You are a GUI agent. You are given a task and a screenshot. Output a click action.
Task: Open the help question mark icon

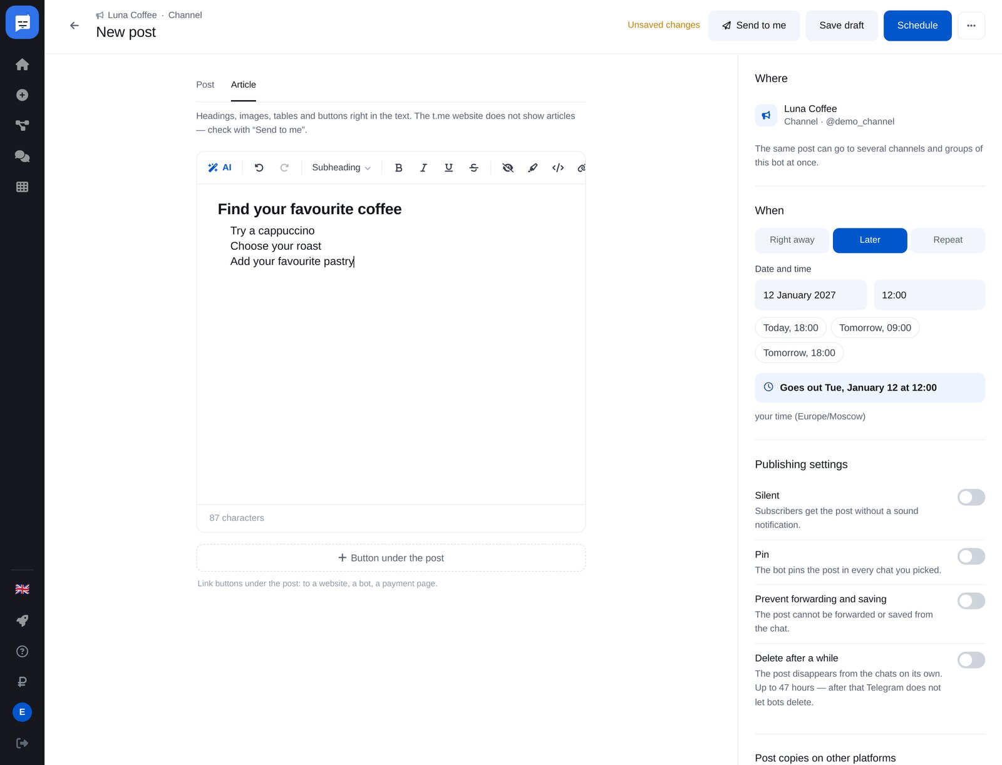pyautogui.click(x=22, y=652)
